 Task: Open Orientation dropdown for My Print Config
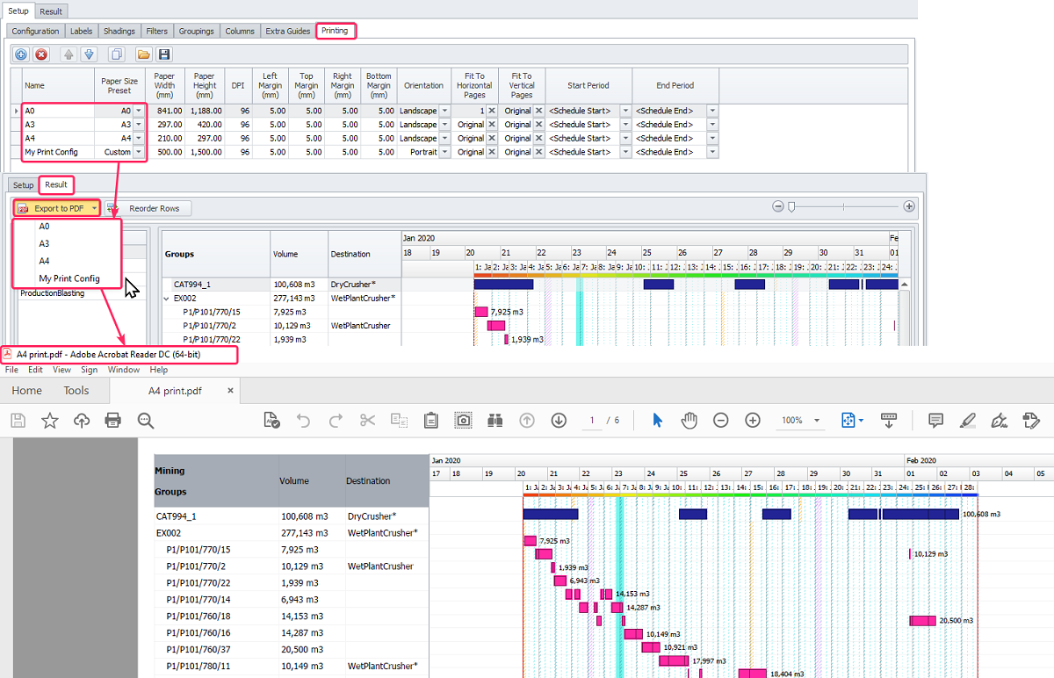coord(444,152)
